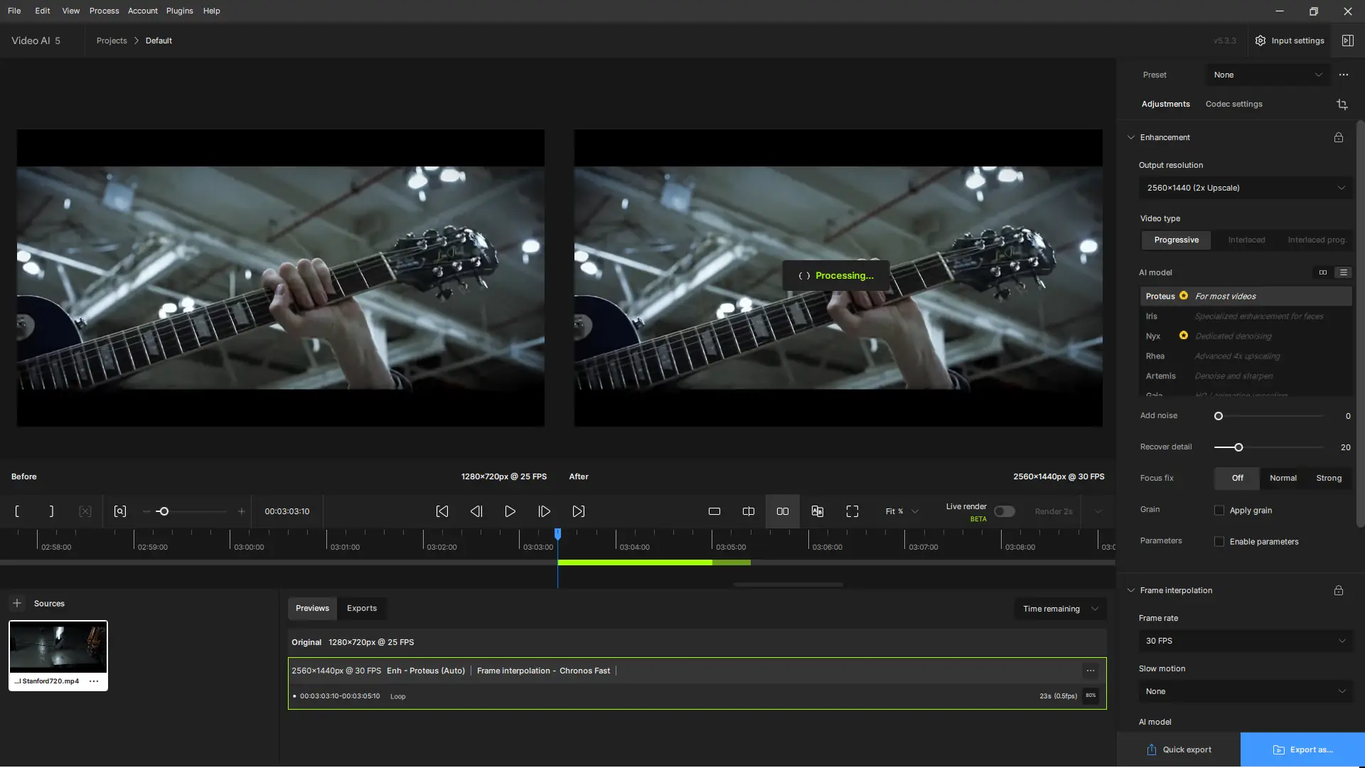This screenshot has height=768, width=1365.
Task: Switch to the Codec settings tab
Action: [x=1233, y=104]
